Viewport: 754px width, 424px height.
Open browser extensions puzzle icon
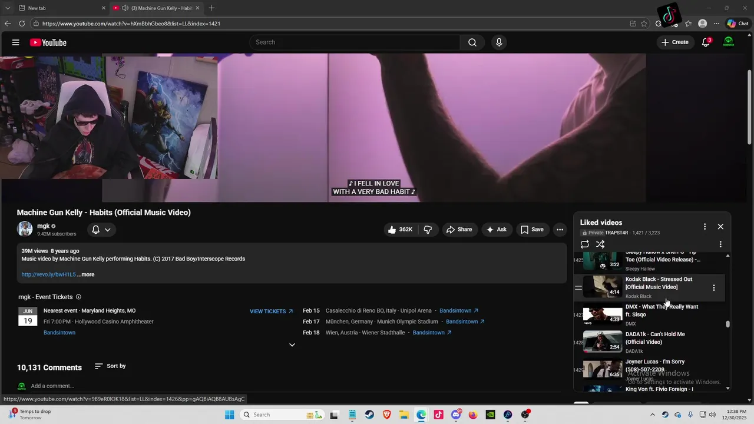coord(659,24)
